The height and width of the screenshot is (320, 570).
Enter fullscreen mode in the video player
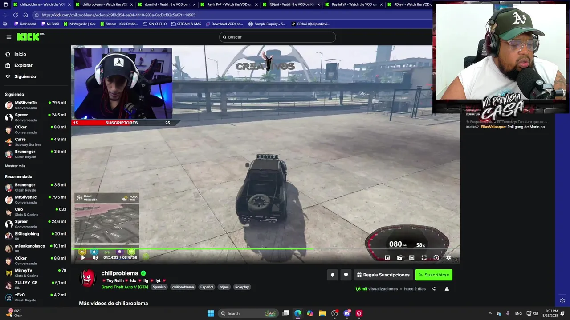click(x=424, y=257)
